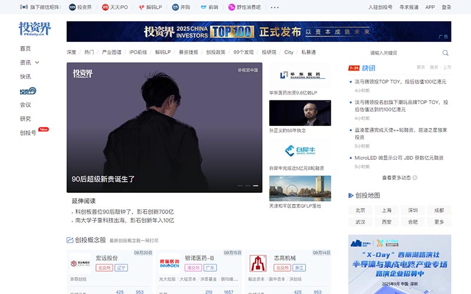
Task: Open the 前哨 WeChat account icon
Action: click(204, 7)
